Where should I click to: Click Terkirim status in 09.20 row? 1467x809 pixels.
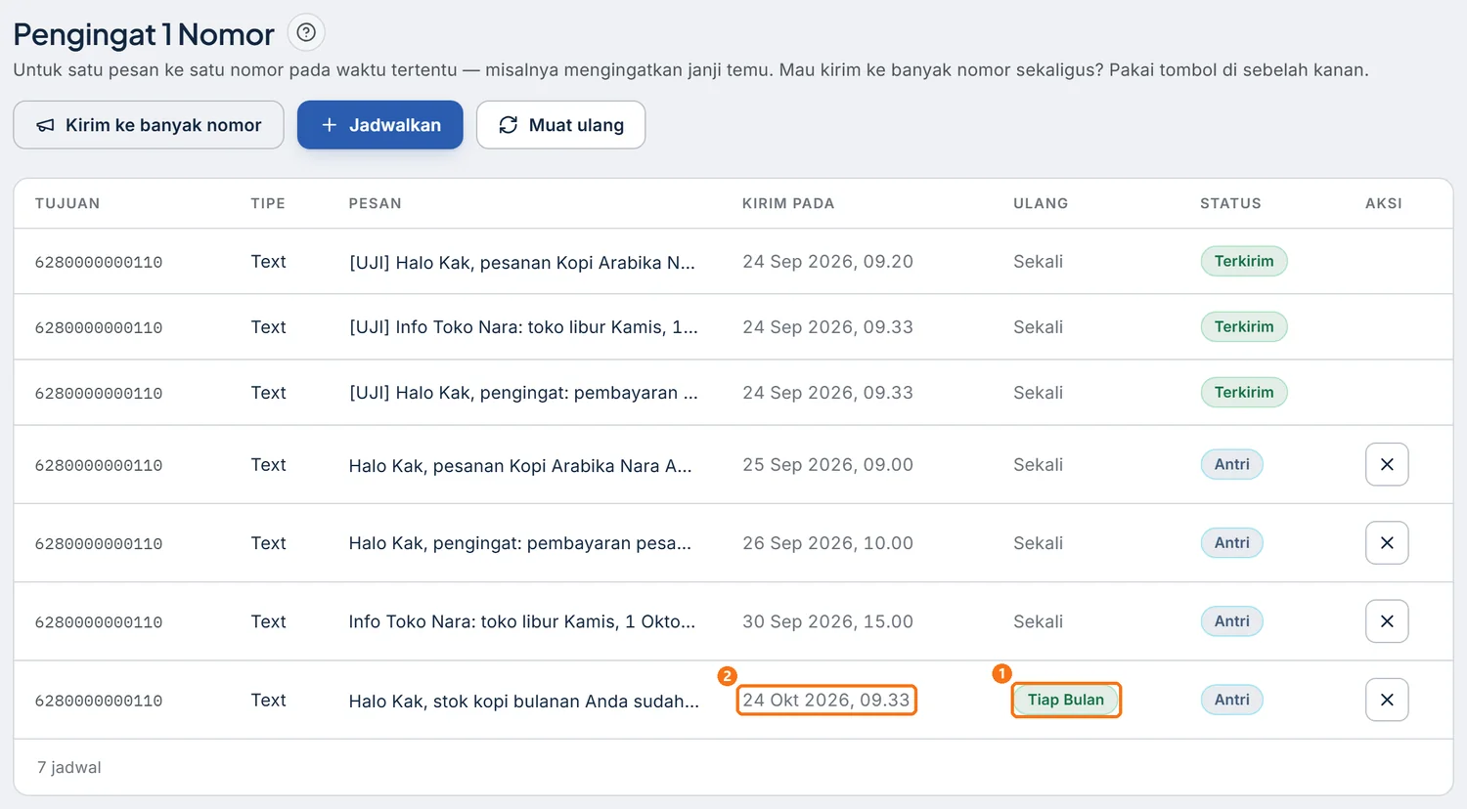click(x=1244, y=261)
